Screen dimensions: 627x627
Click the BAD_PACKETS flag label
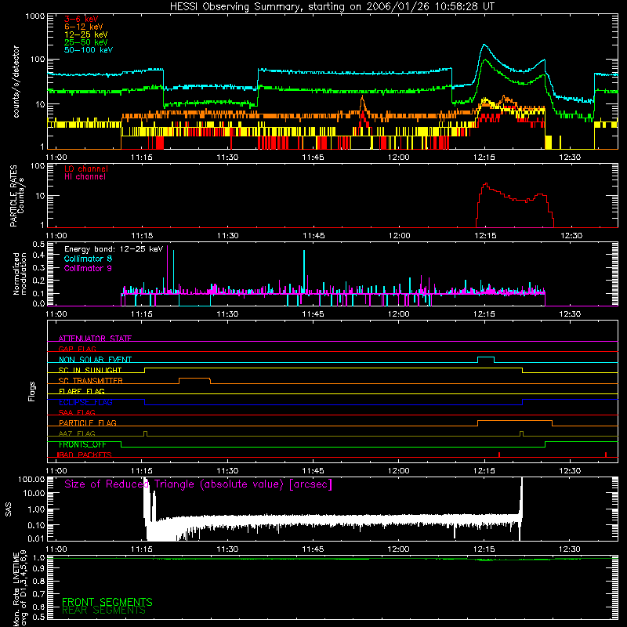[x=84, y=455]
